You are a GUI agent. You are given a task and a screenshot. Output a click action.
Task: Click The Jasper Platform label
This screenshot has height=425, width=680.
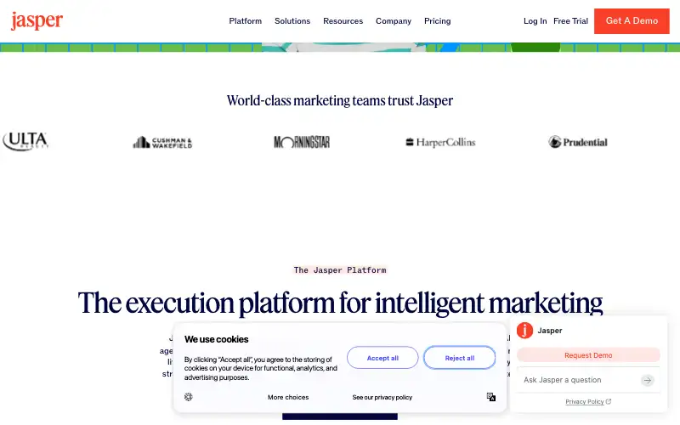[340, 270]
